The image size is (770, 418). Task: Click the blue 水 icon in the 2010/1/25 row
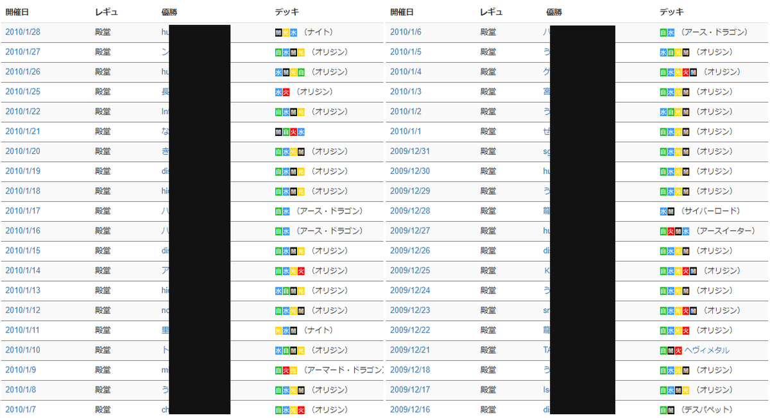[278, 92]
